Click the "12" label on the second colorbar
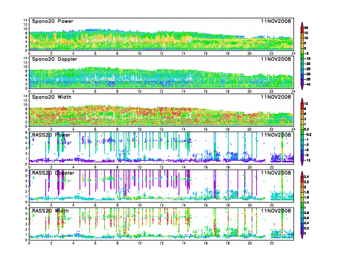Image resolution: width=337 pixels, height=261 pixels. point(306,104)
